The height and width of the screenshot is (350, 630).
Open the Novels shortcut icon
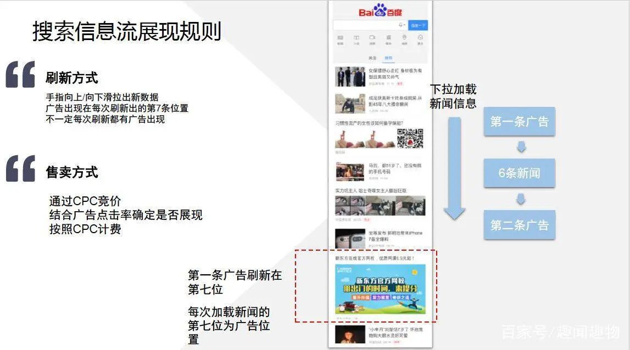[x=356, y=39]
